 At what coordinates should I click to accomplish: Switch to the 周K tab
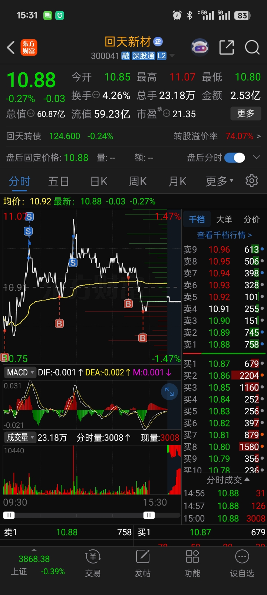click(x=138, y=181)
